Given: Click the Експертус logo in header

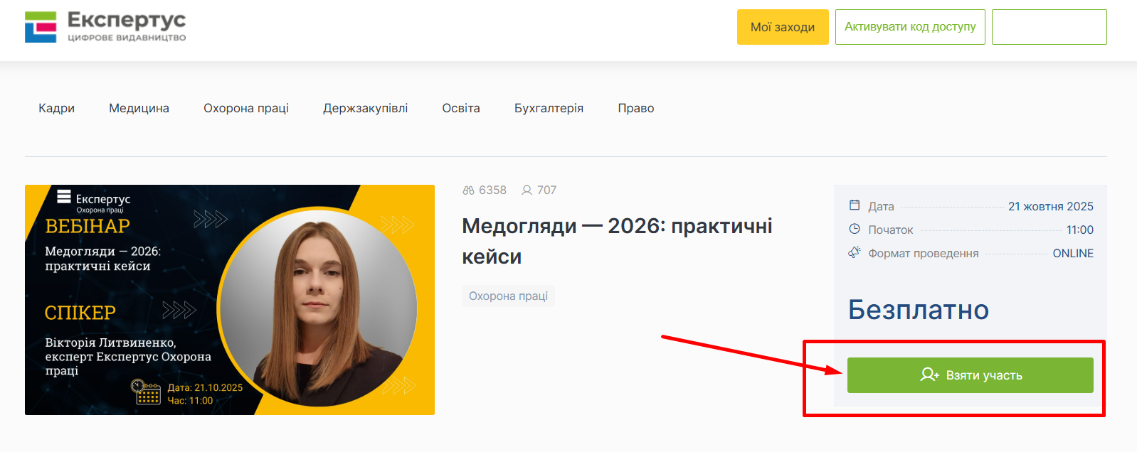Looking at the screenshot, I should (x=105, y=27).
